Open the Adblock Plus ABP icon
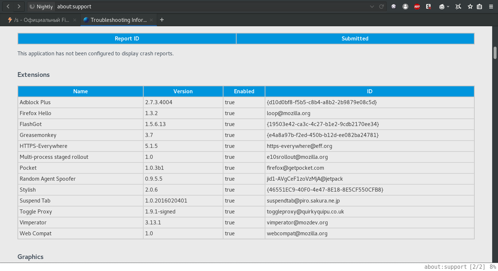The width and height of the screenshot is (498, 271). coord(417,7)
